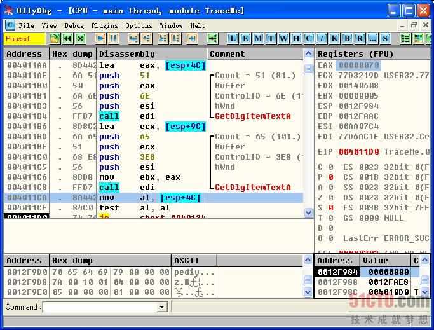Click disassembly Hex dump column header
Screen dimensions: 434x330
tap(72, 54)
